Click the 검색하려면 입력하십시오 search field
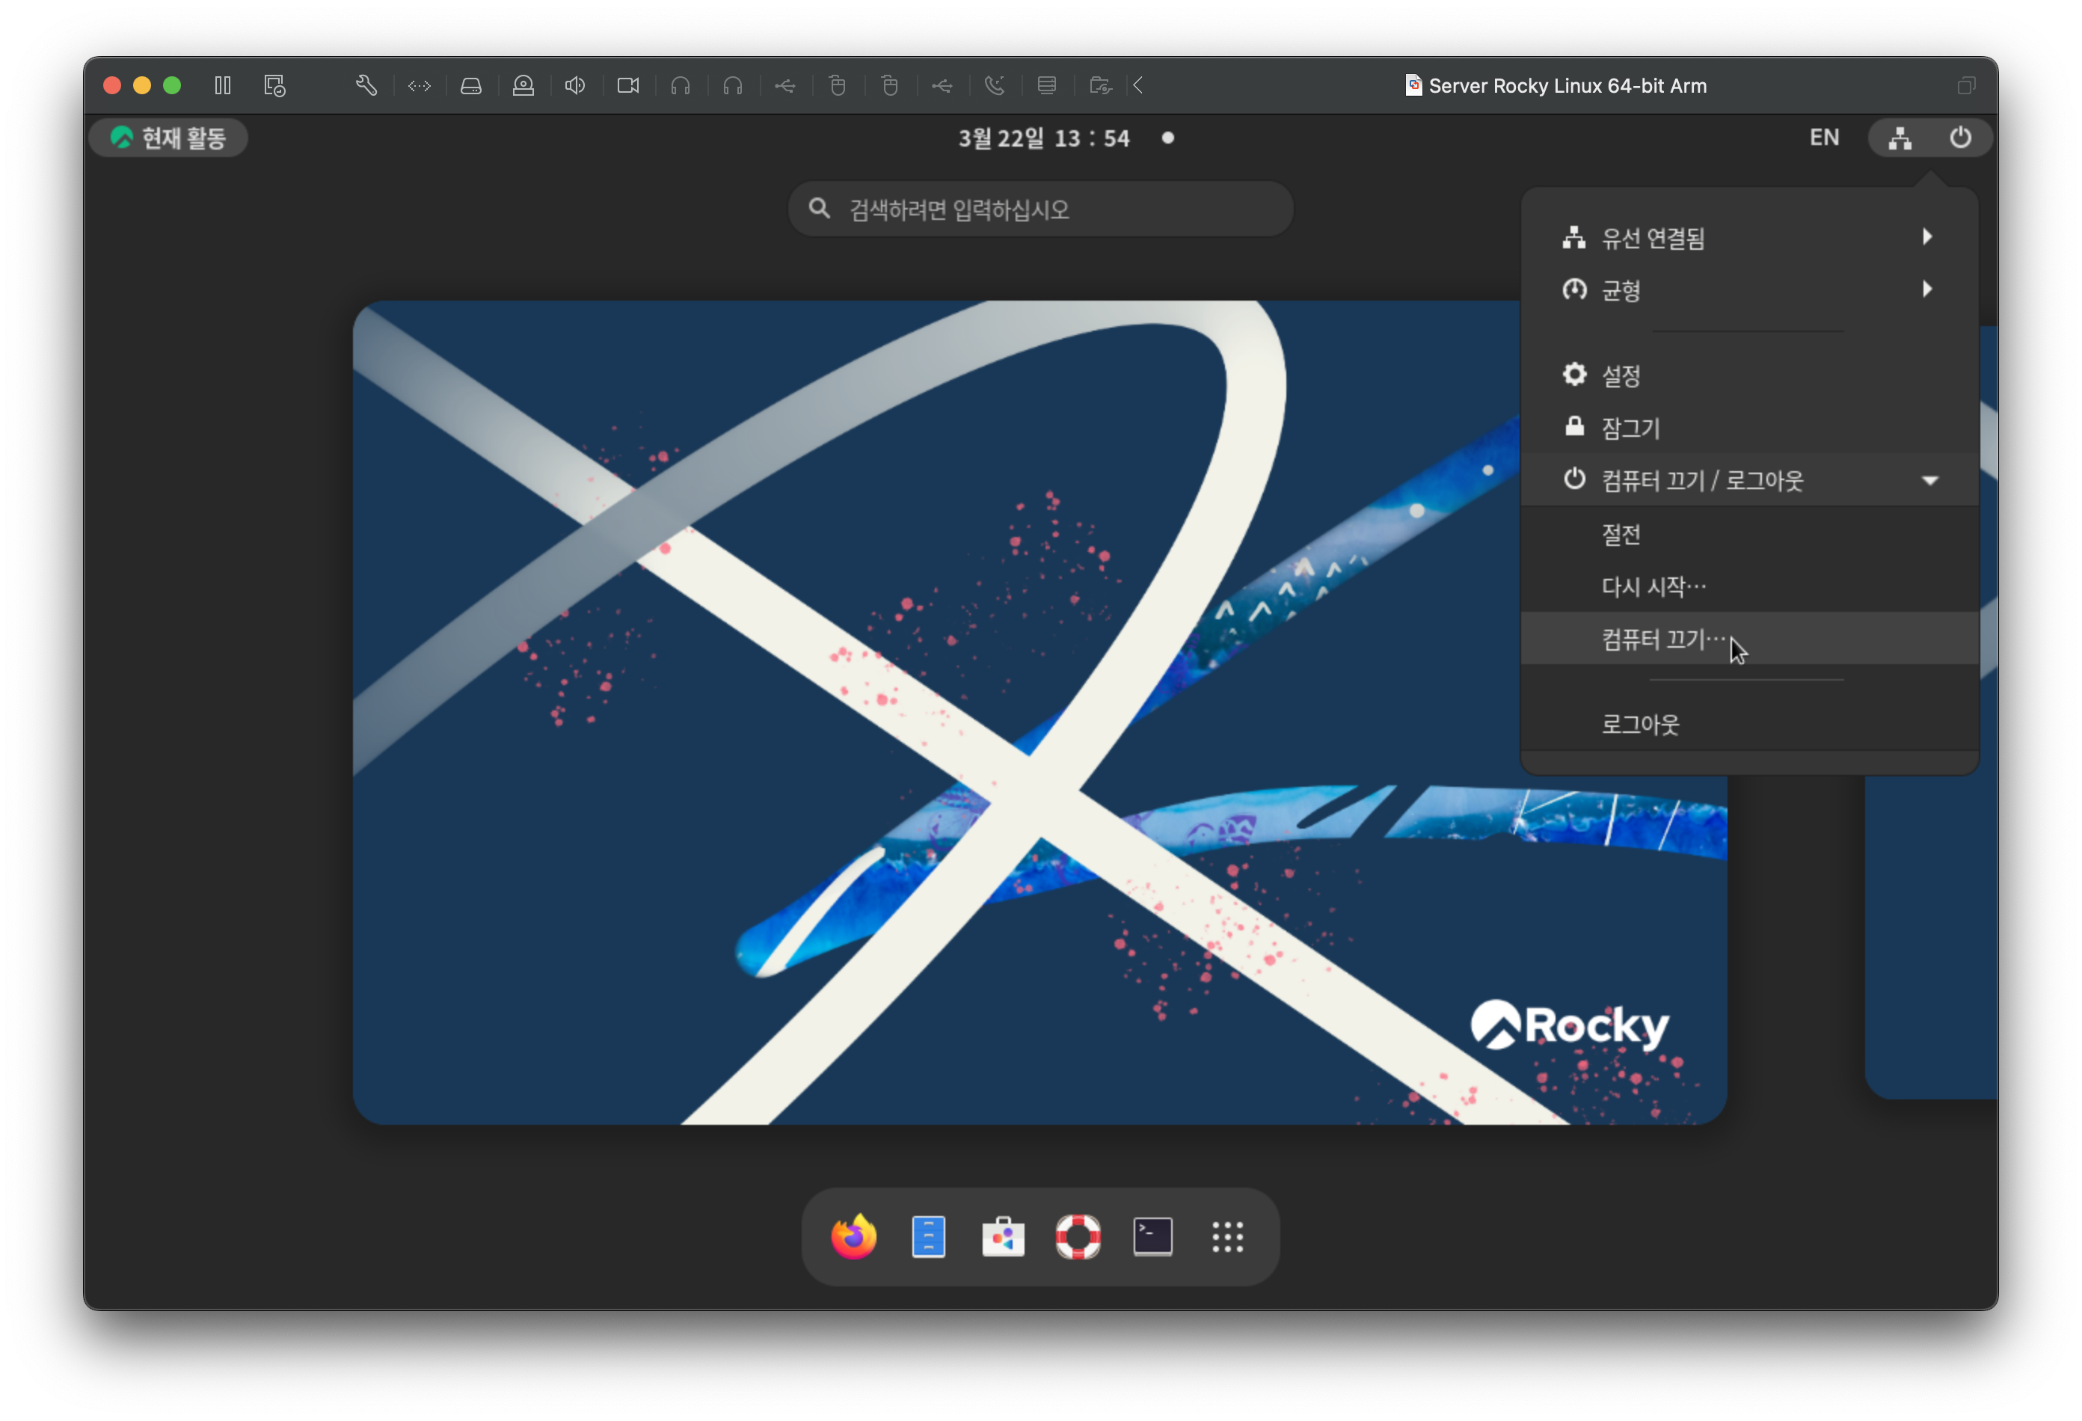The height and width of the screenshot is (1421, 2082). [1040, 209]
